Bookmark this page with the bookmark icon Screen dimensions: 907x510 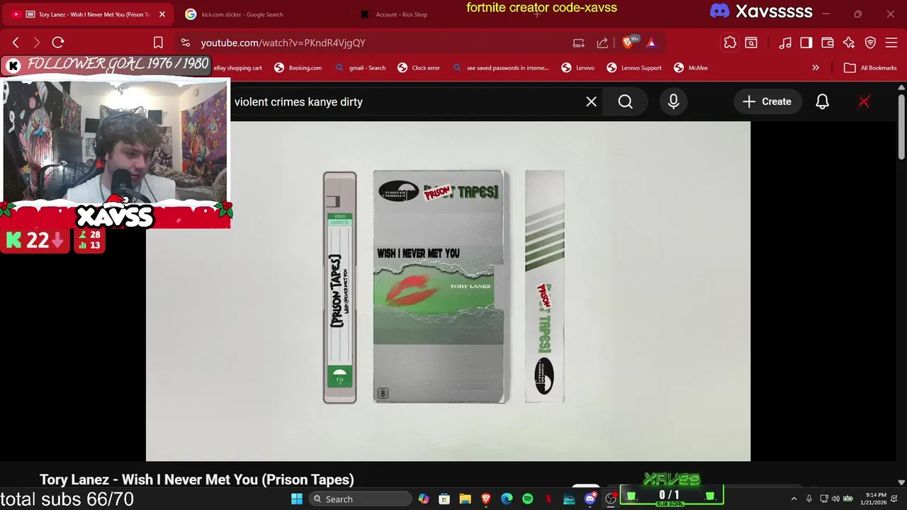[158, 42]
